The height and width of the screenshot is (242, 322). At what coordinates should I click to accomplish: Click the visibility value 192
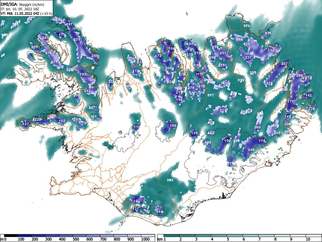(x=62, y=121)
